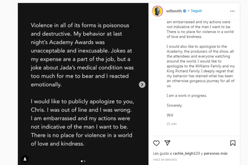Open the share options via the paper plane icon
Screen dimensions: 248x165
[x=167, y=143]
